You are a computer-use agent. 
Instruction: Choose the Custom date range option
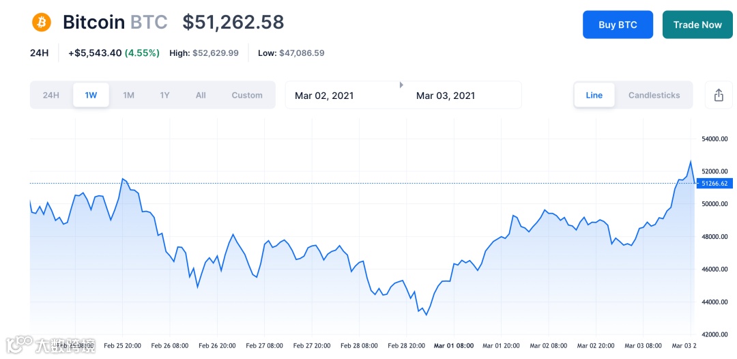[x=247, y=96]
